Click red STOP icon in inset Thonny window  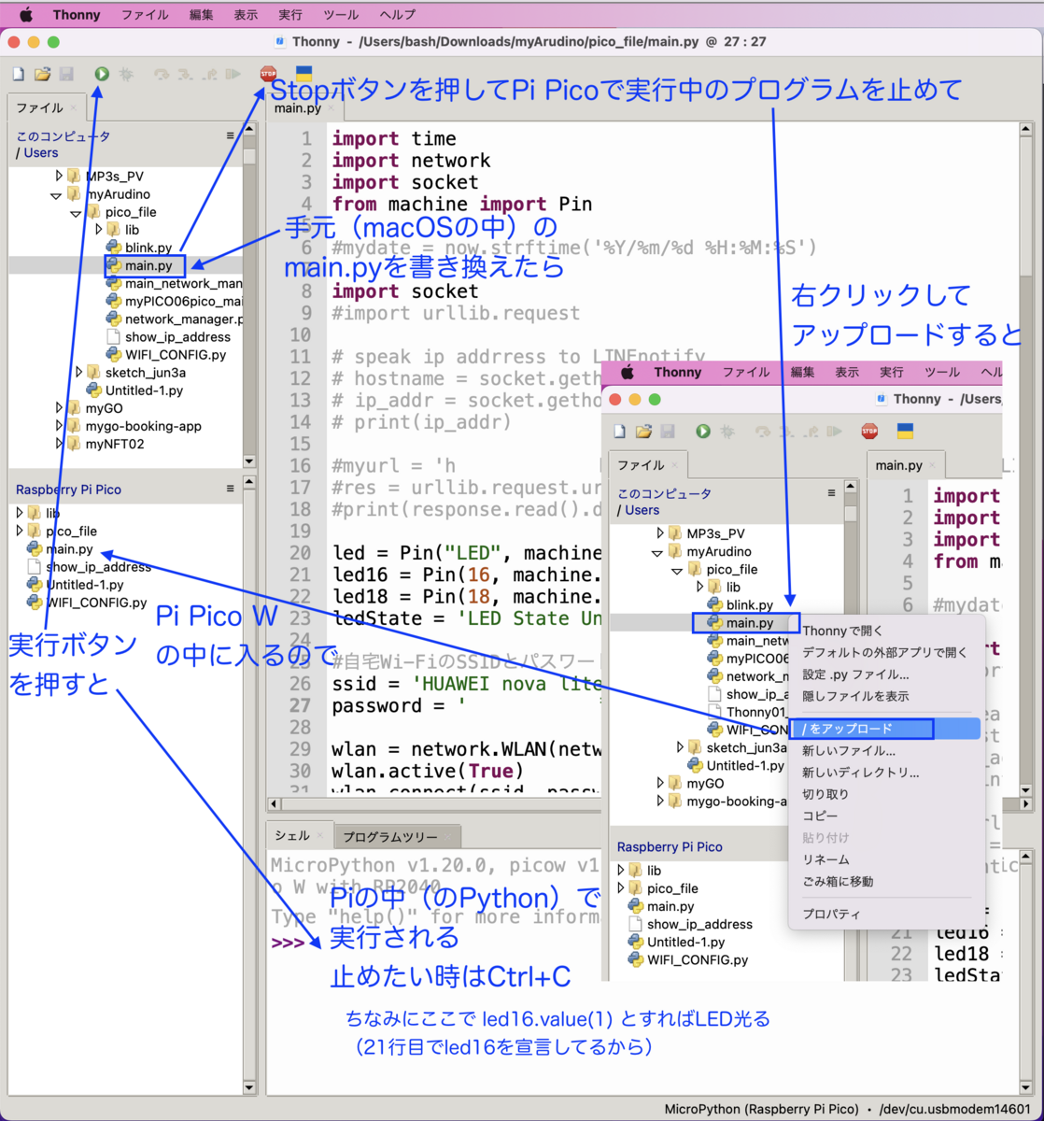point(869,431)
